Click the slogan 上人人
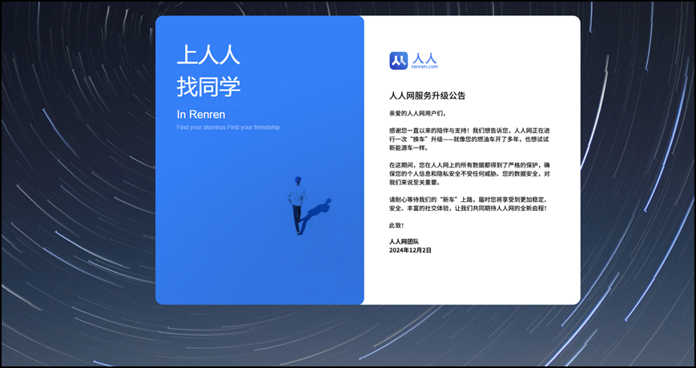This screenshot has height=368, width=696. pos(208,55)
